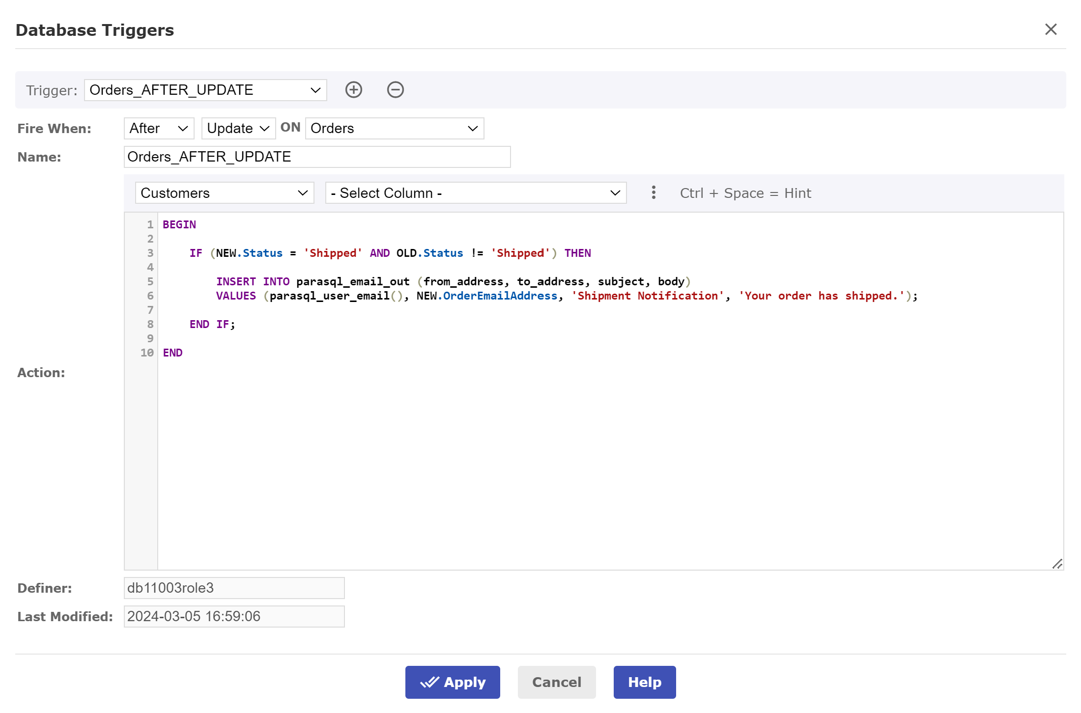This screenshot has height=713, width=1081.
Task: Click line number 7 in the gutter
Action: point(150,310)
